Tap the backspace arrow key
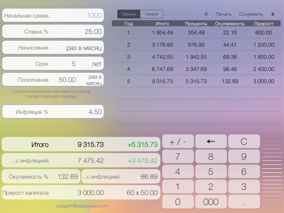The image size is (284, 213). [x=211, y=141]
